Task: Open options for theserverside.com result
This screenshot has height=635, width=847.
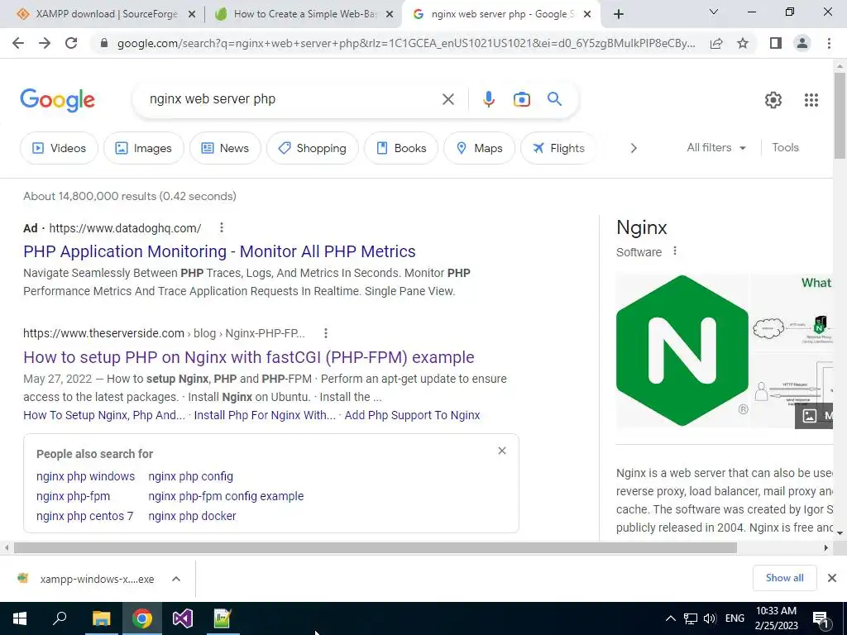Action: click(326, 333)
